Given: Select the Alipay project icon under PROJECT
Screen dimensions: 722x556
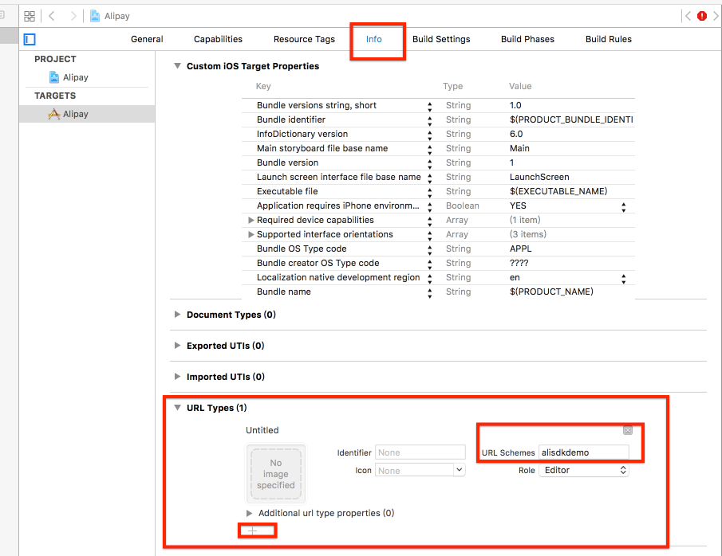Looking at the screenshot, I should (x=54, y=77).
